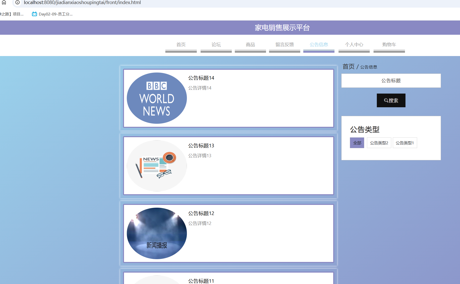
Task: Focus the 公告标题 search field
Action: tap(391, 81)
